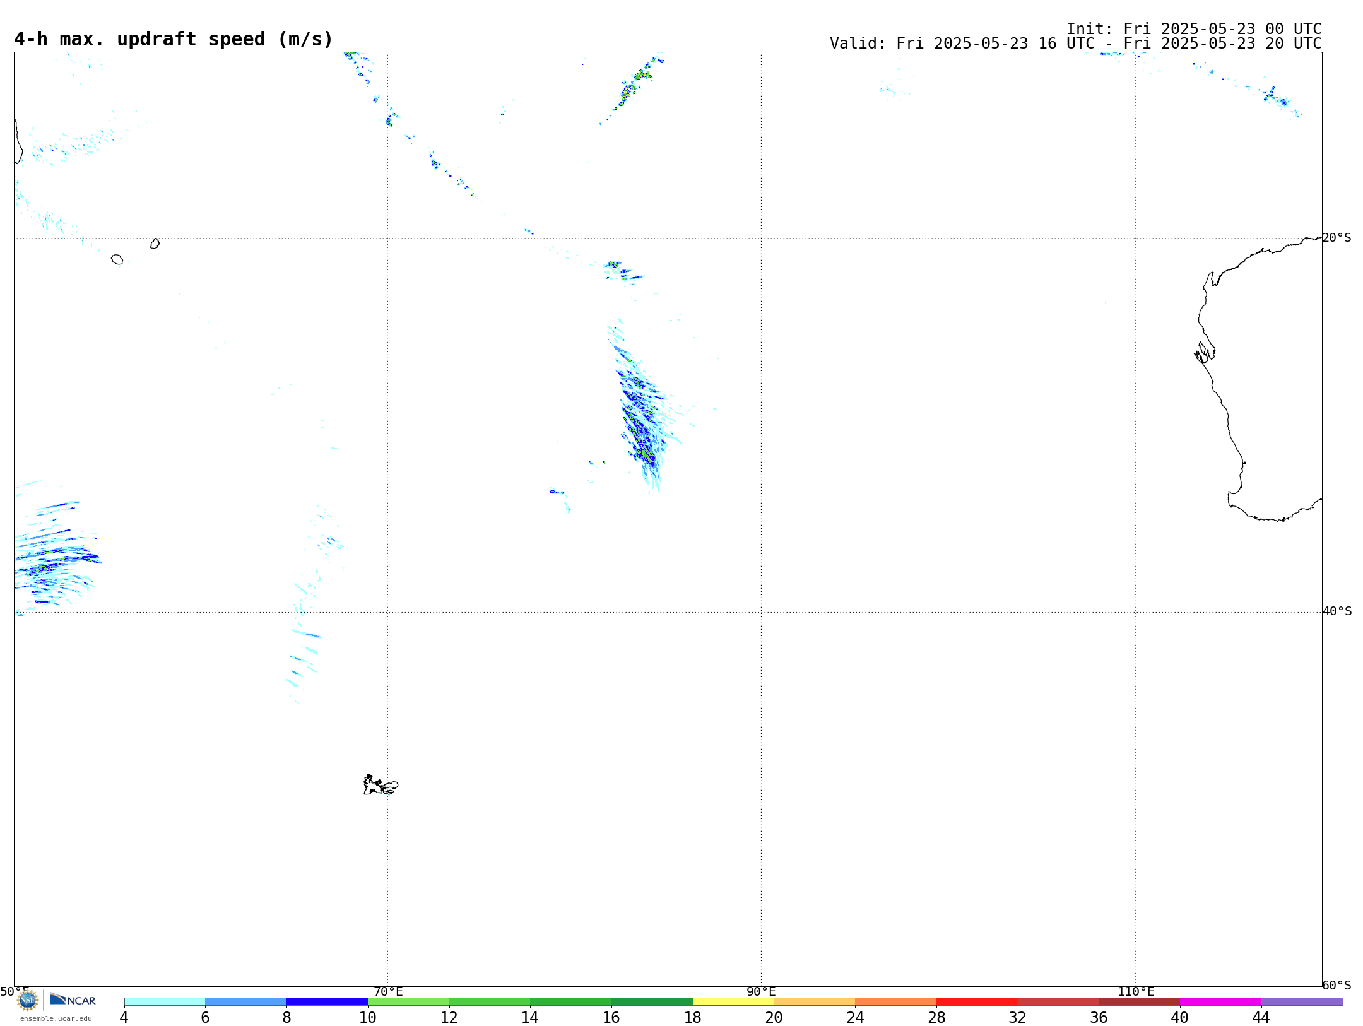
Task: Click the colorbar tick label 32
Action: click(x=1018, y=1017)
